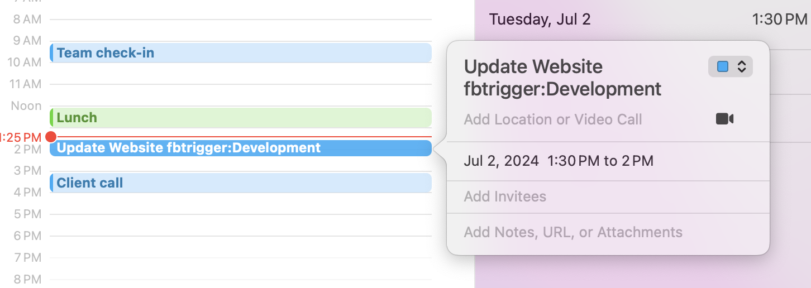
Task: Click the Add Location or Video Call field
Action: [553, 119]
